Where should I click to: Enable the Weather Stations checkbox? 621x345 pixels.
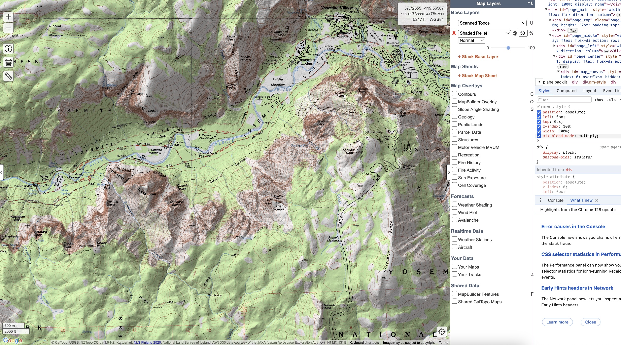coord(455,239)
